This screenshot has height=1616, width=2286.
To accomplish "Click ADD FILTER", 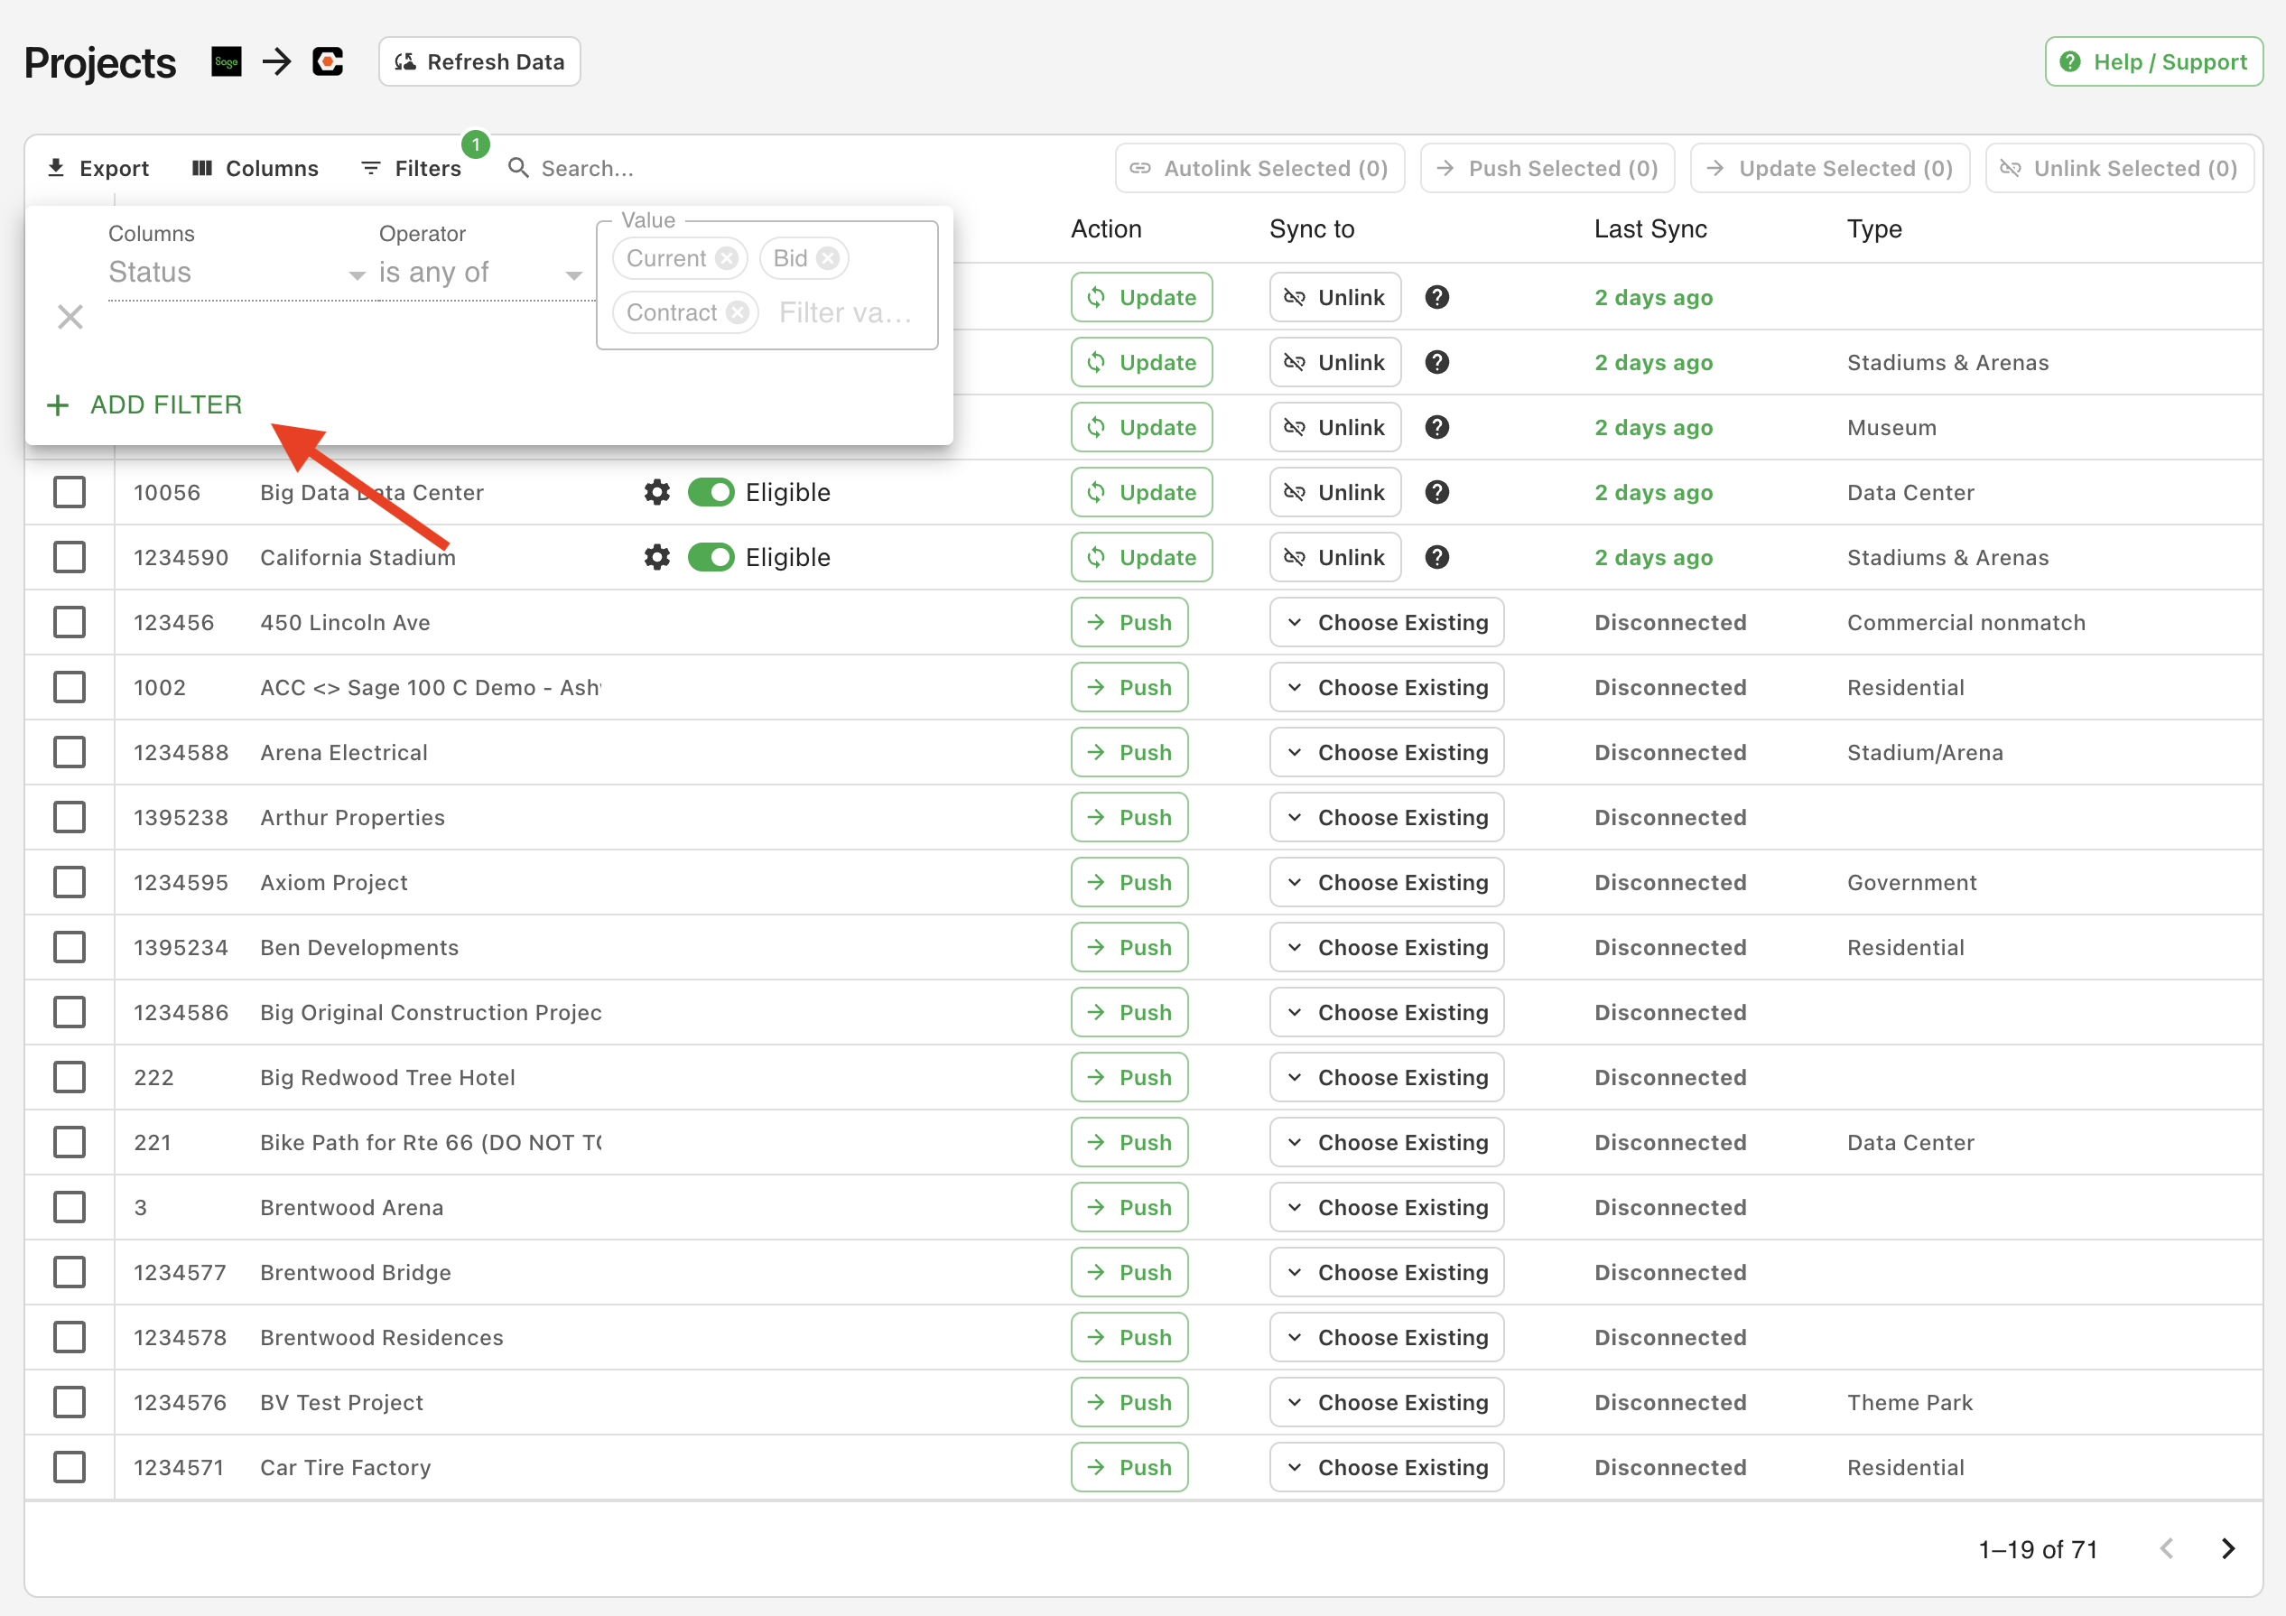I will tap(144, 404).
